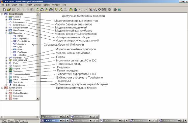Select the _Obsolete item
188x123 pixels.
(x=22, y=55)
